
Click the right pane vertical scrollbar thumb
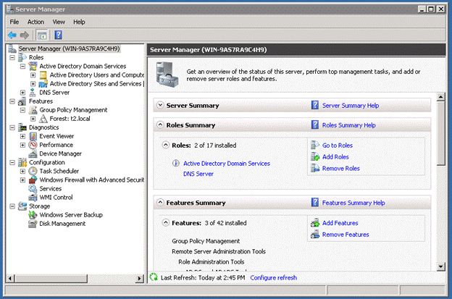pyautogui.click(x=440, y=133)
